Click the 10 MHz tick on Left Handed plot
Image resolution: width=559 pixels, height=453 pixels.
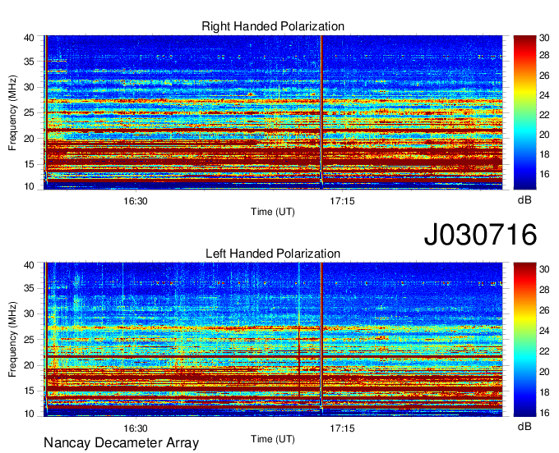pyautogui.click(x=29, y=414)
